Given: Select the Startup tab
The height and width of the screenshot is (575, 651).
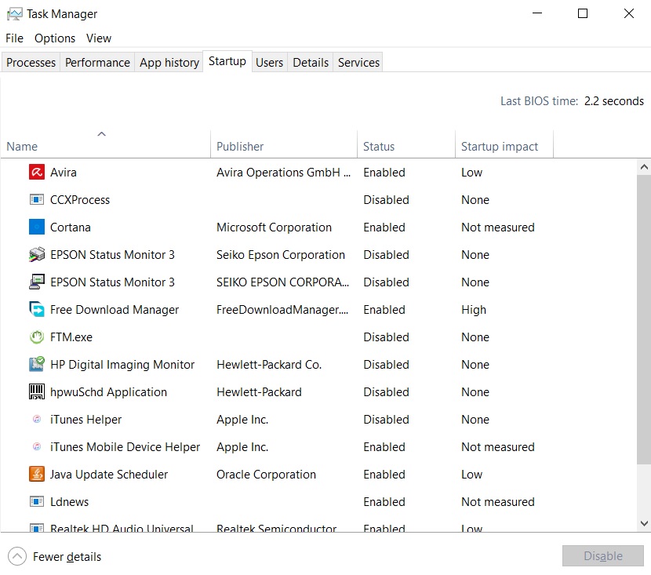Looking at the screenshot, I should tap(227, 61).
